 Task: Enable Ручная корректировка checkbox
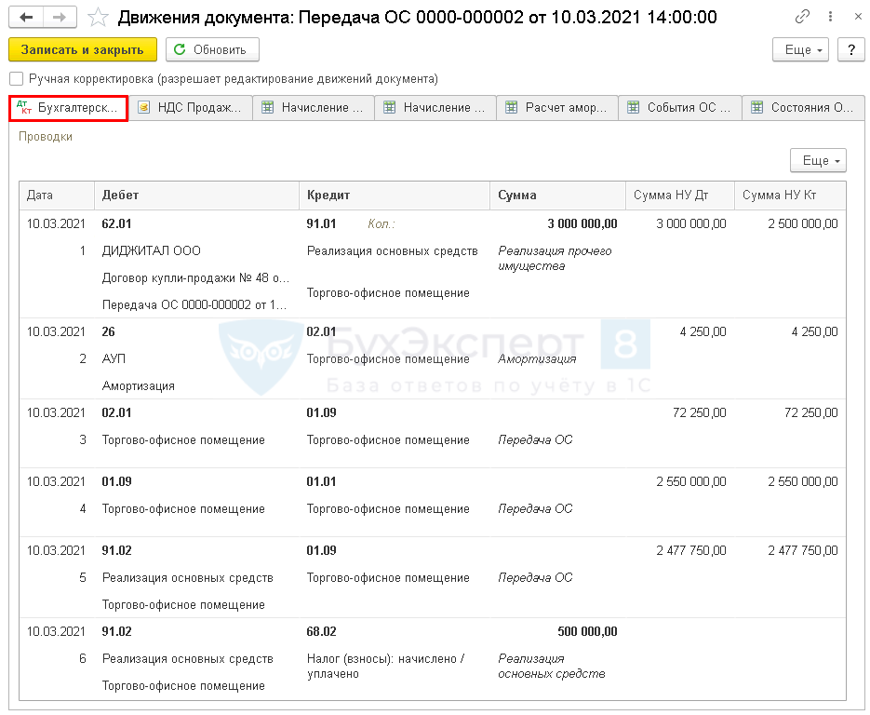coord(16,79)
